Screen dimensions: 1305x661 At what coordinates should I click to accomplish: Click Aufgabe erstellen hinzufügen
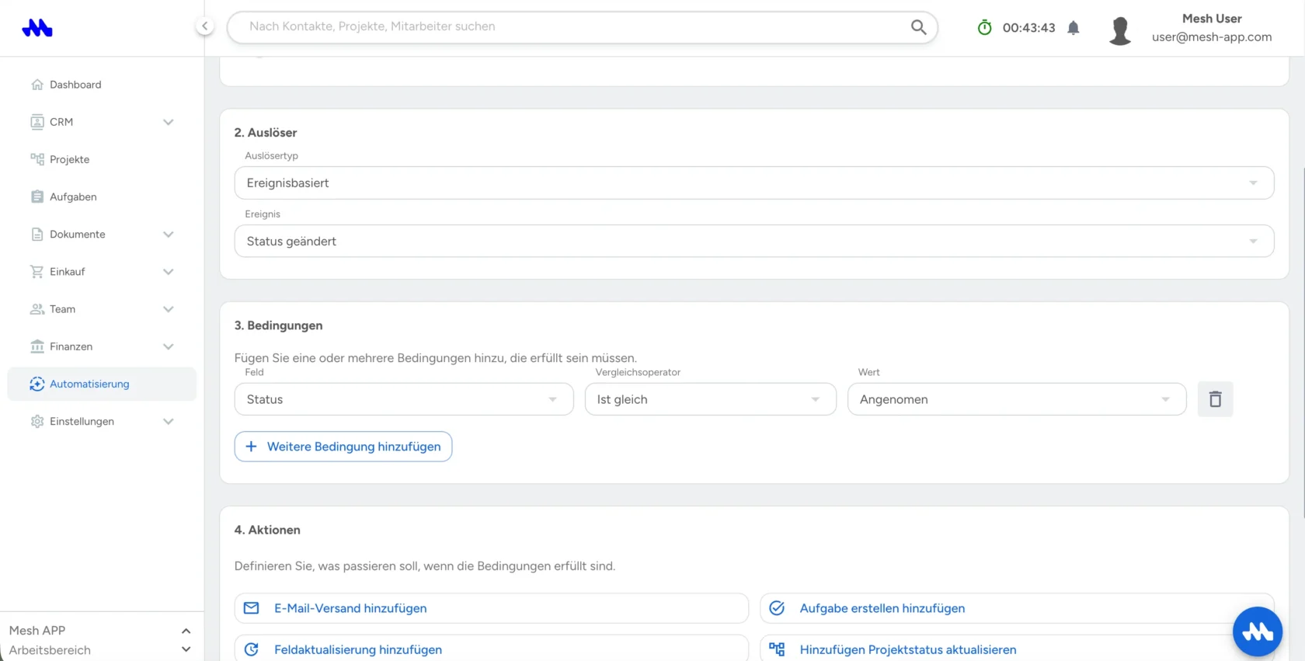click(x=1016, y=608)
